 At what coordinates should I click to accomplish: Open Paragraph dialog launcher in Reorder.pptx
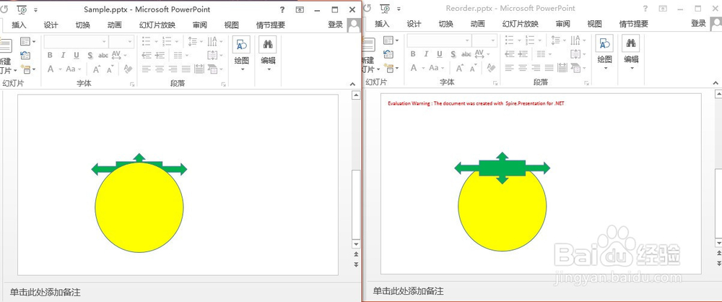pyautogui.click(x=586, y=83)
